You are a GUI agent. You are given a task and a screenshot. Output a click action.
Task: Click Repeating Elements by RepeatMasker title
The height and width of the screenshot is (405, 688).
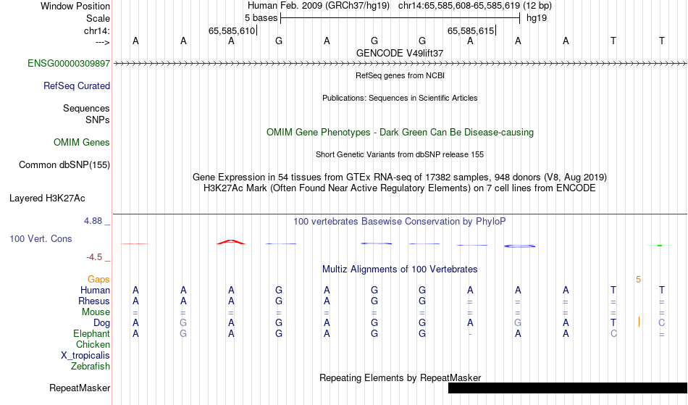pyautogui.click(x=400, y=378)
